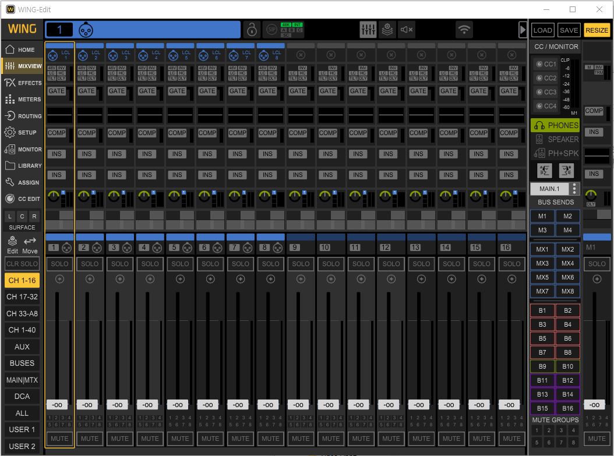The width and height of the screenshot is (614, 456).
Task: Select PH+SPK monitor output
Action: (x=555, y=153)
